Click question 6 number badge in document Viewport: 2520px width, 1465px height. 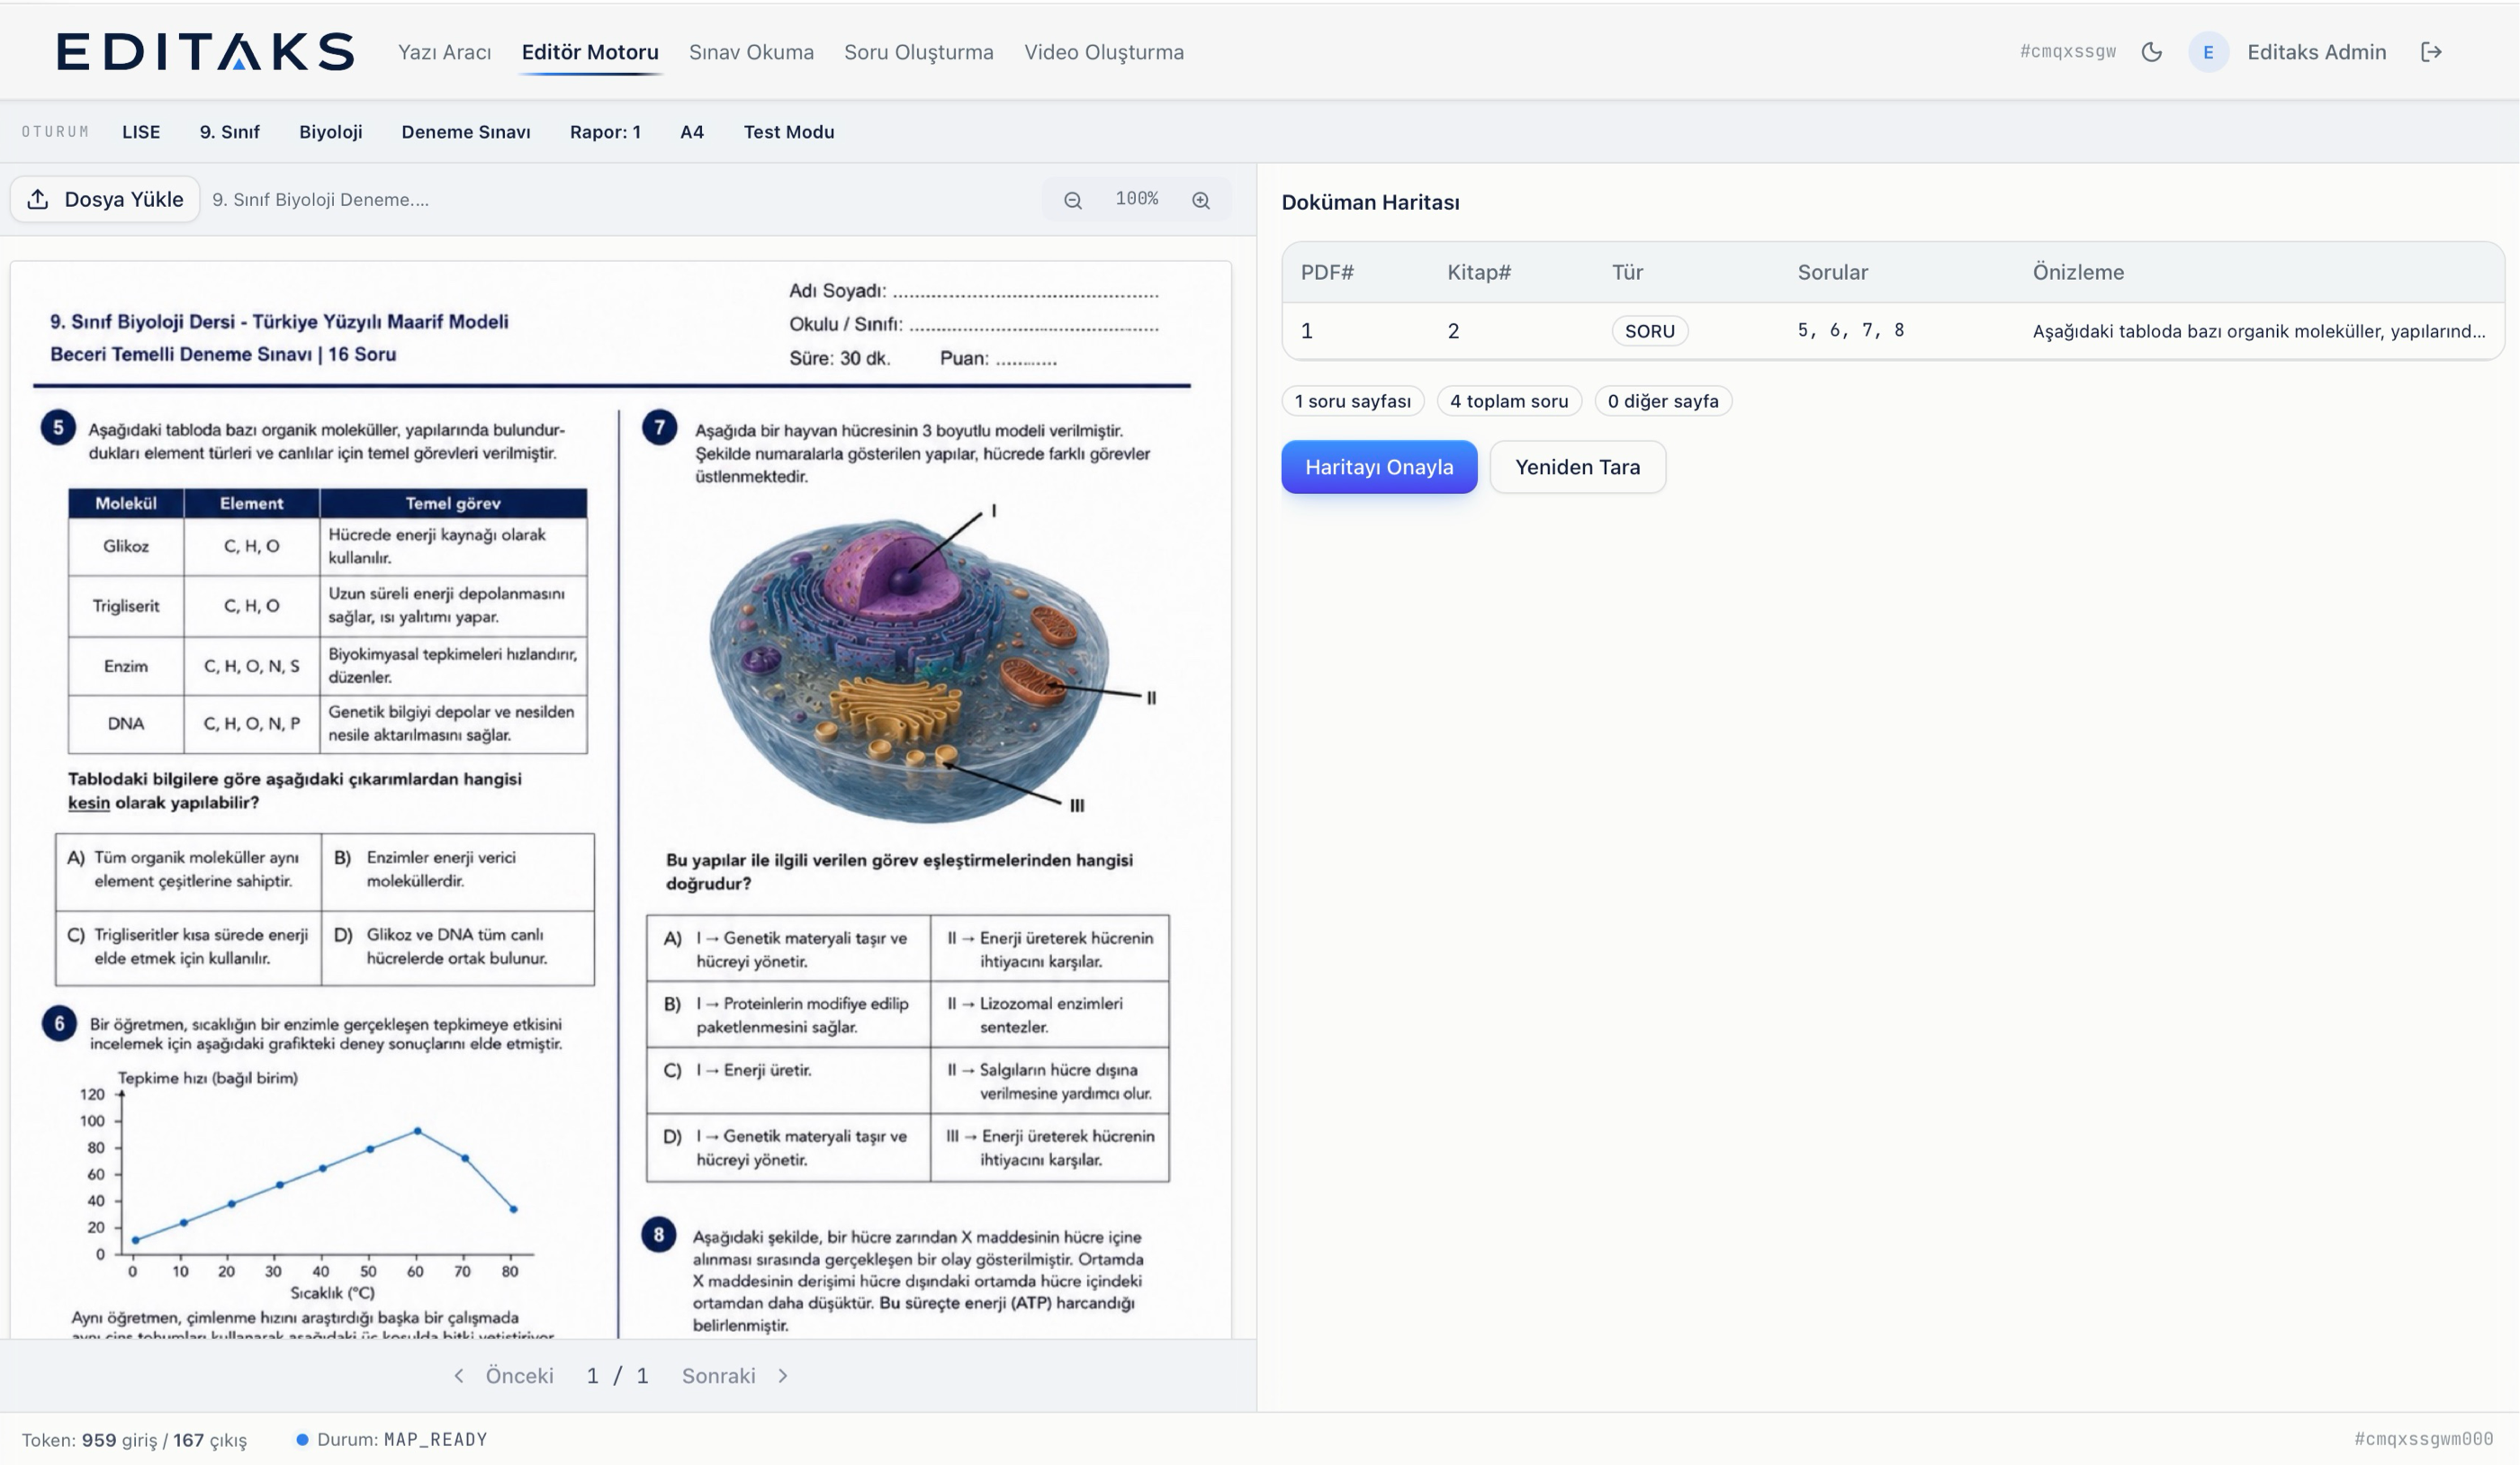pos(59,1023)
